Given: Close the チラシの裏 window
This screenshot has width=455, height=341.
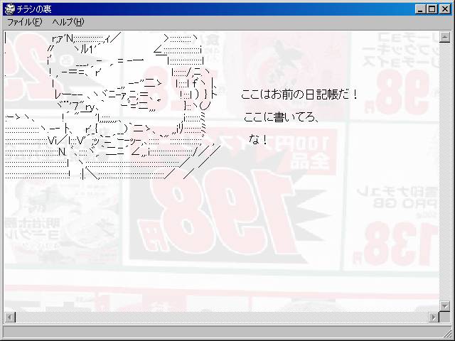Looking at the screenshot, I should point(445,9).
